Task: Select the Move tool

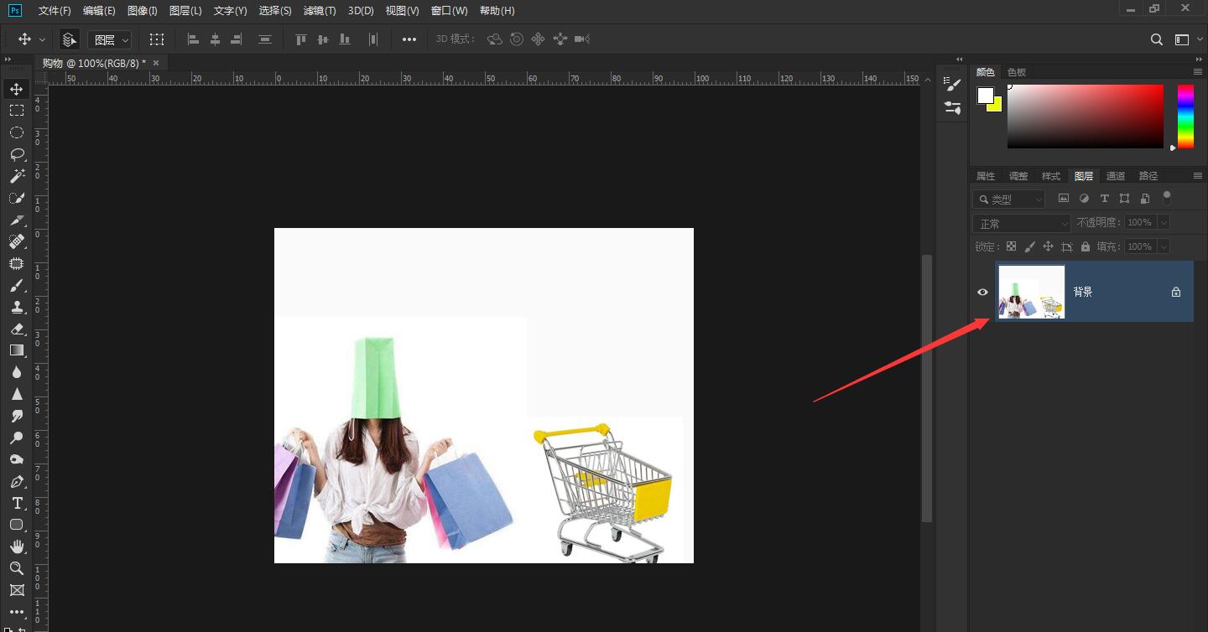Action: pyautogui.click(x=17, y=89)
